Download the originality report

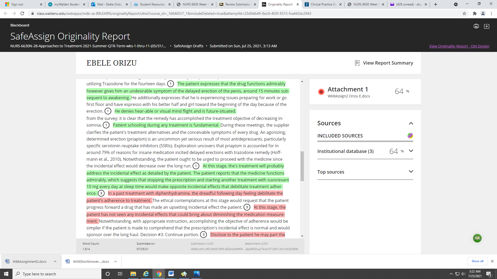coord(487,26)
